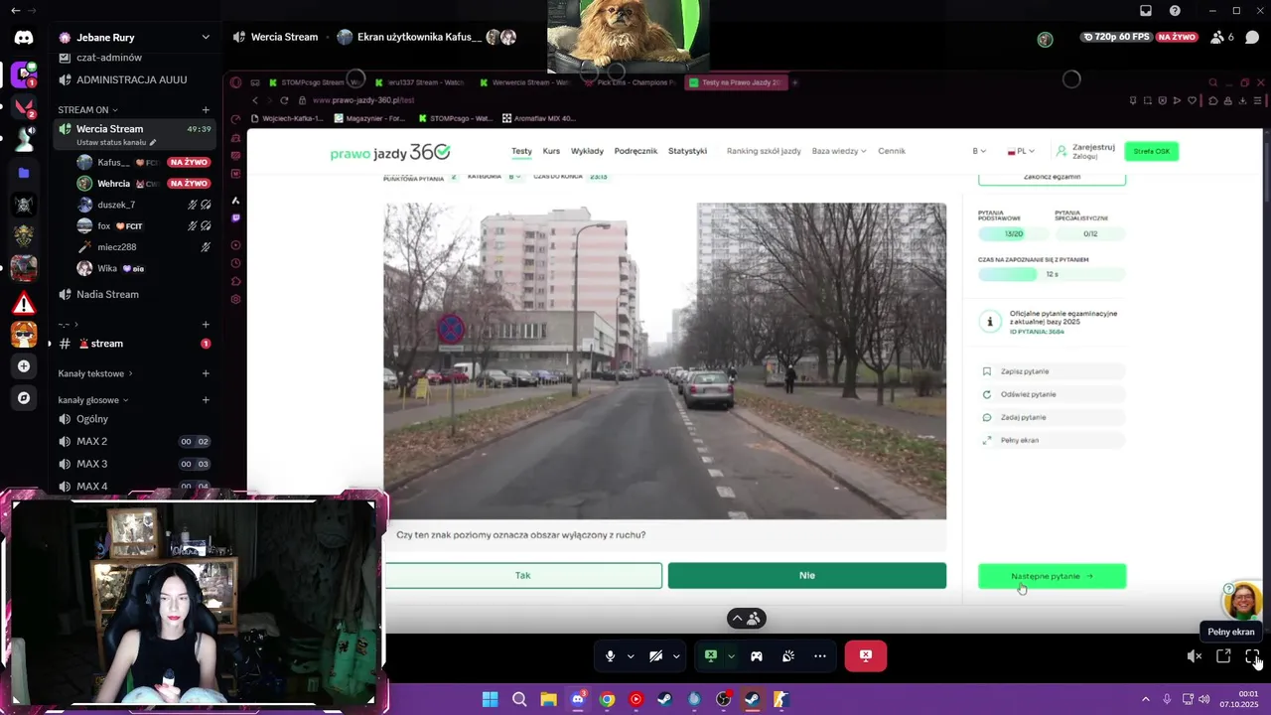Select answer Nie
Viewport: 1271px width, 715px height.
pos(807,575)
